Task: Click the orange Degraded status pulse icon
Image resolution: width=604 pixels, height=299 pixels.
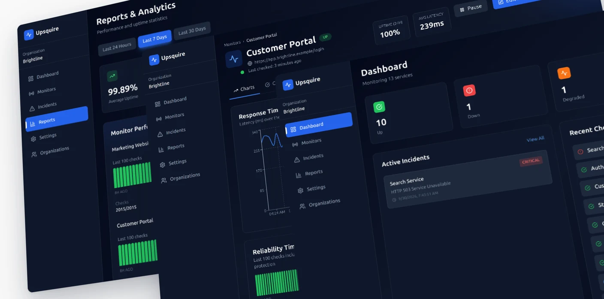Action: (564, 73)
